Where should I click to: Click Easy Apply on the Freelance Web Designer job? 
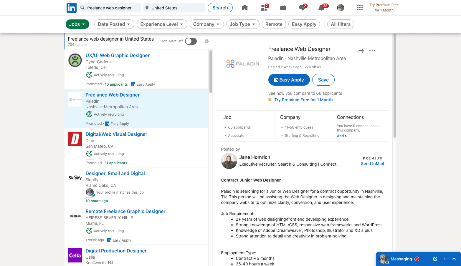click(x=289, y=80)
